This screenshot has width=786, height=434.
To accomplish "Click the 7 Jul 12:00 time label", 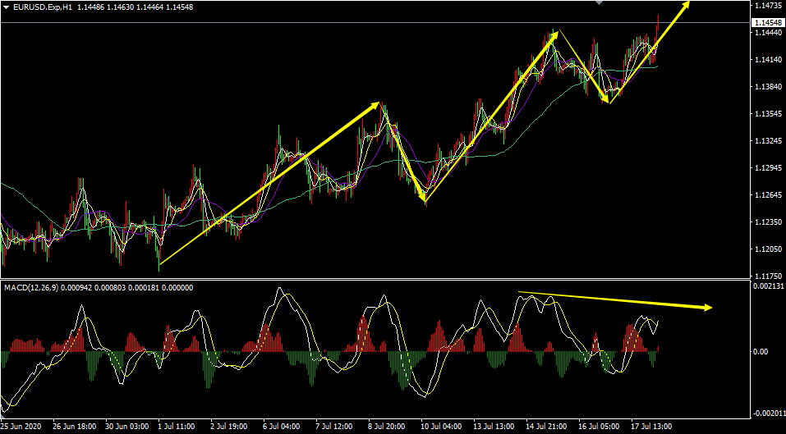I will coord(334,427).
